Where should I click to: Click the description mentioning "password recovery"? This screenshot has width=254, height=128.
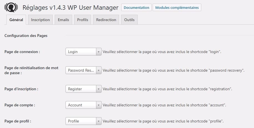pyautogui.click(x=173, y=71)
